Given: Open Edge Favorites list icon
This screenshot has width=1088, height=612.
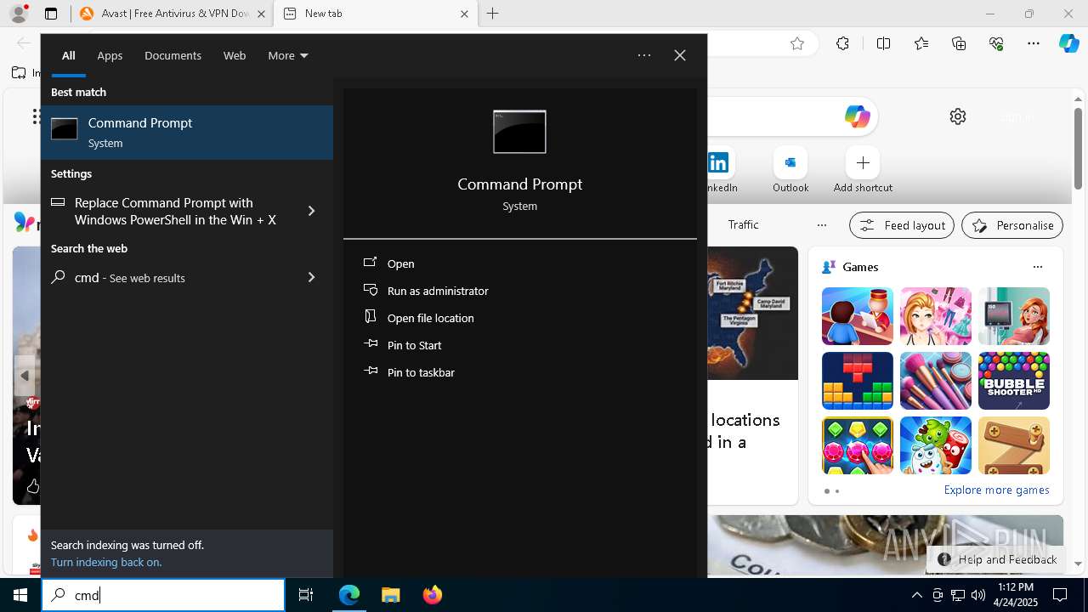Looking at the screenshot, I should point(921,43).
